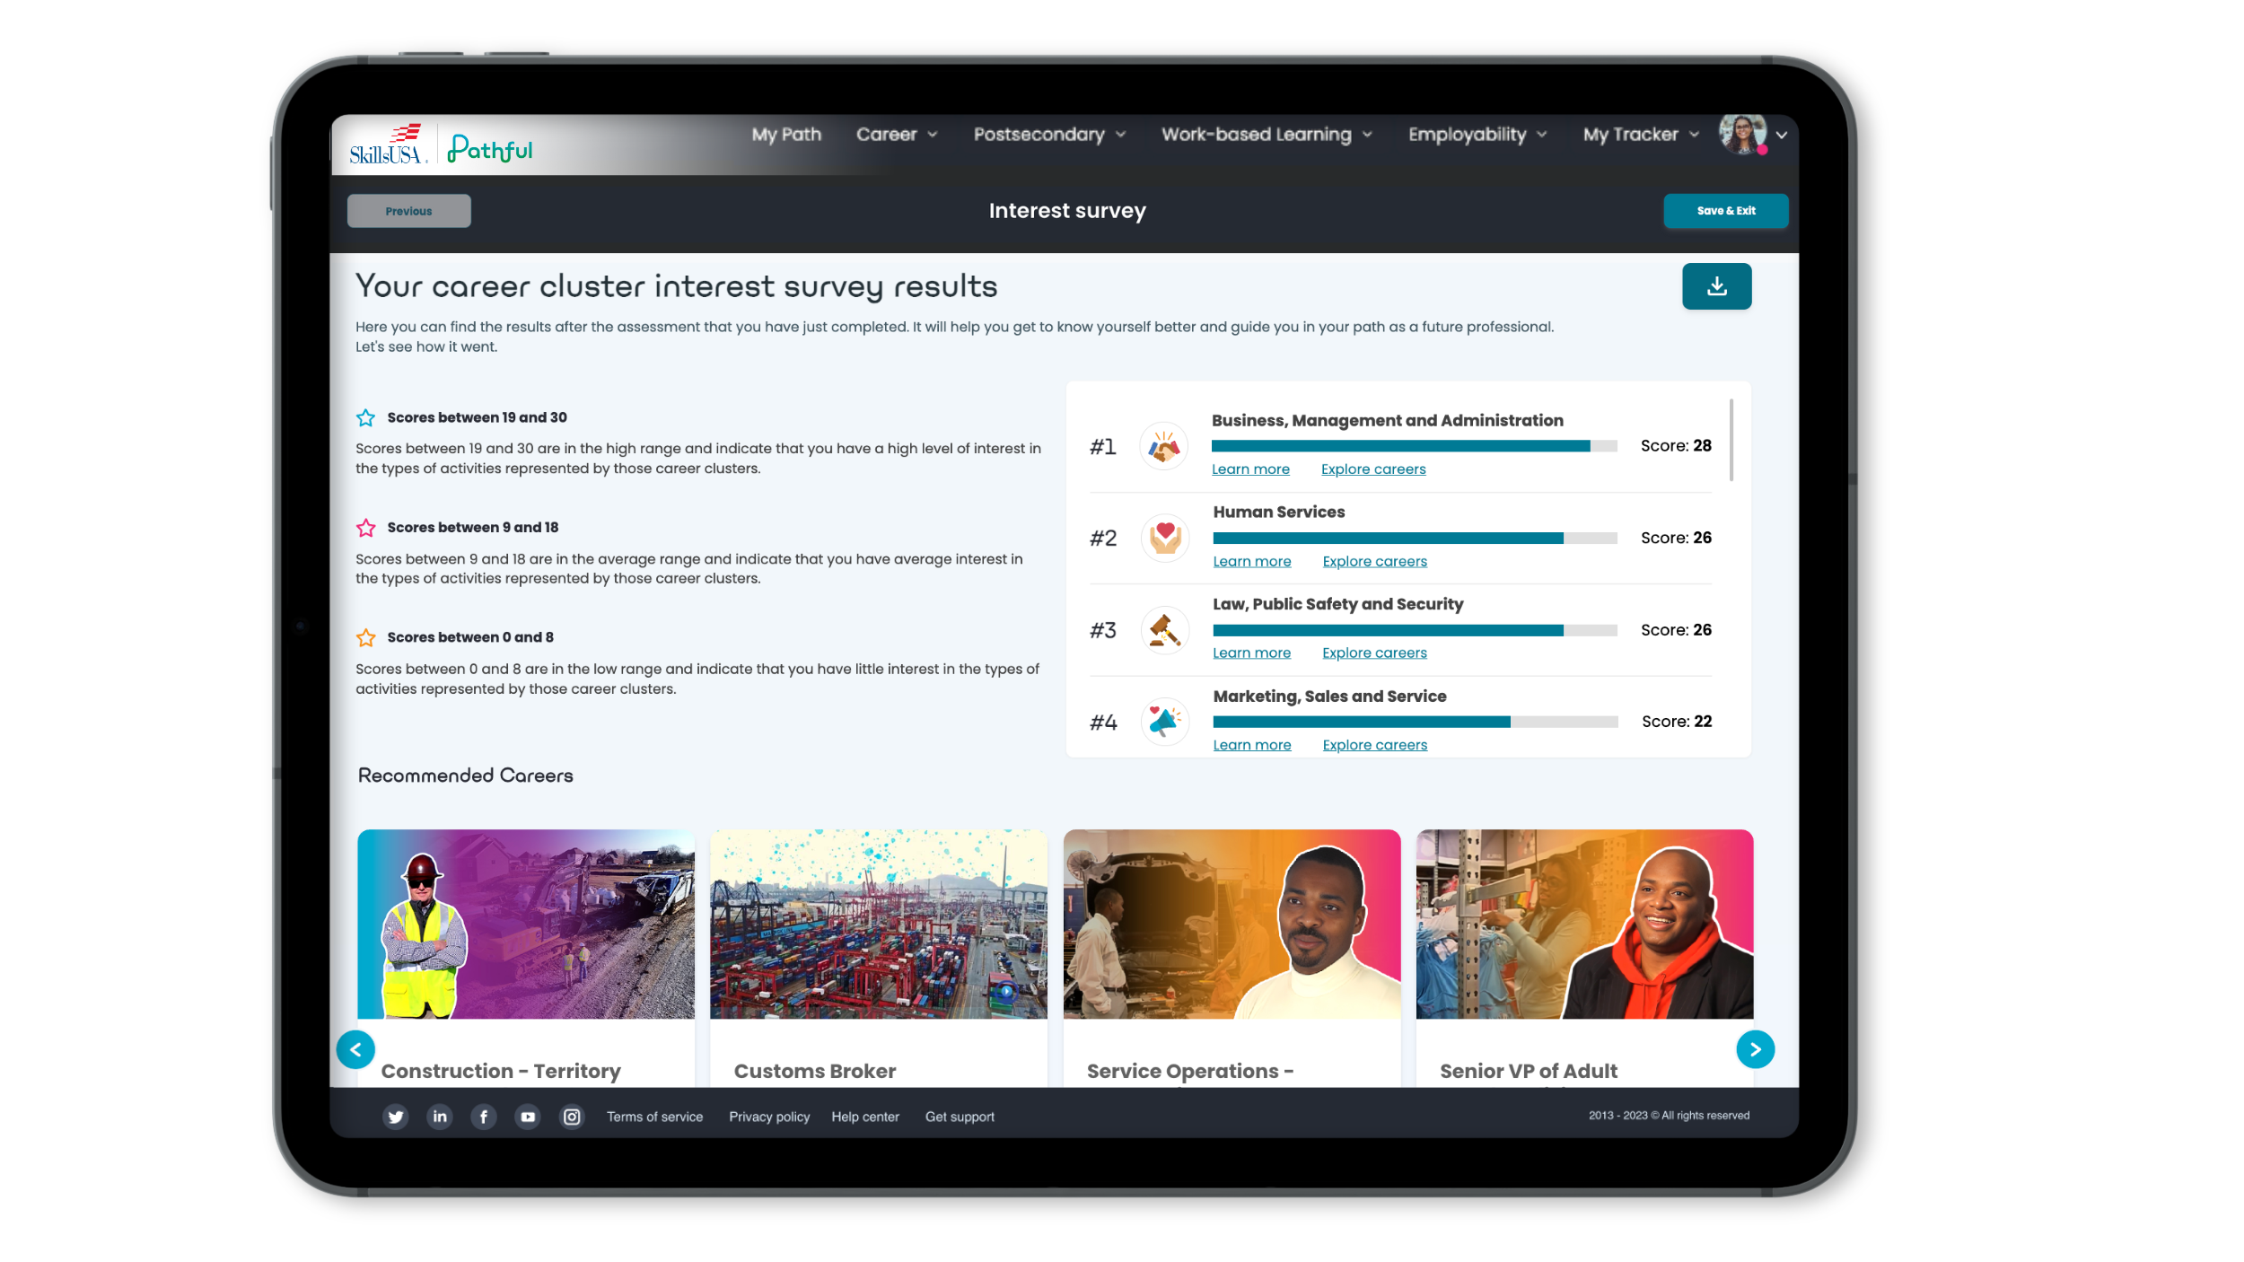Click the Business Management handshake cluster icon
The width and height of the screenshot is (2244, 1262).
click(x=1164, y=446)
